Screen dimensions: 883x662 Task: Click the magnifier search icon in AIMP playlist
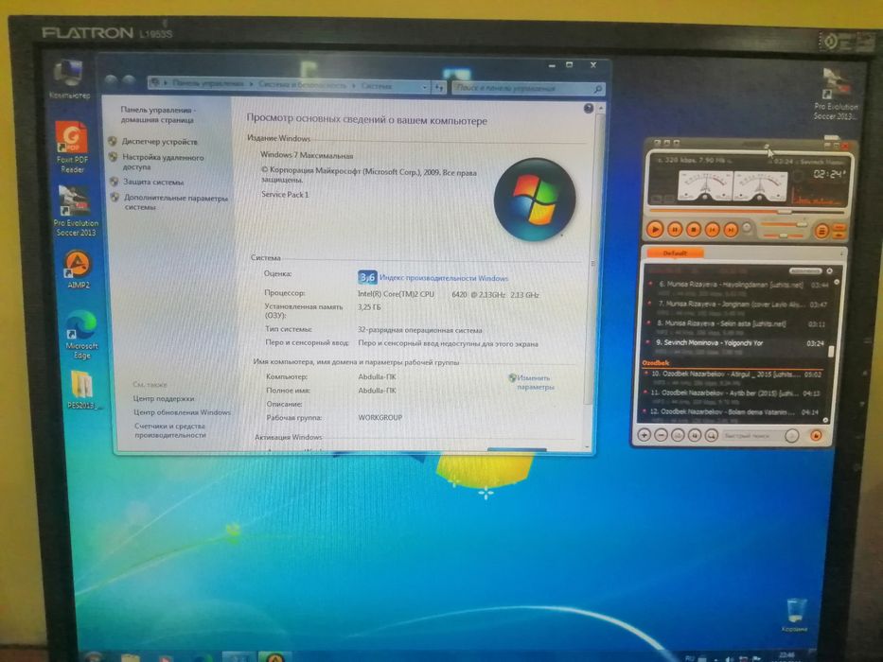coord(712,436)
